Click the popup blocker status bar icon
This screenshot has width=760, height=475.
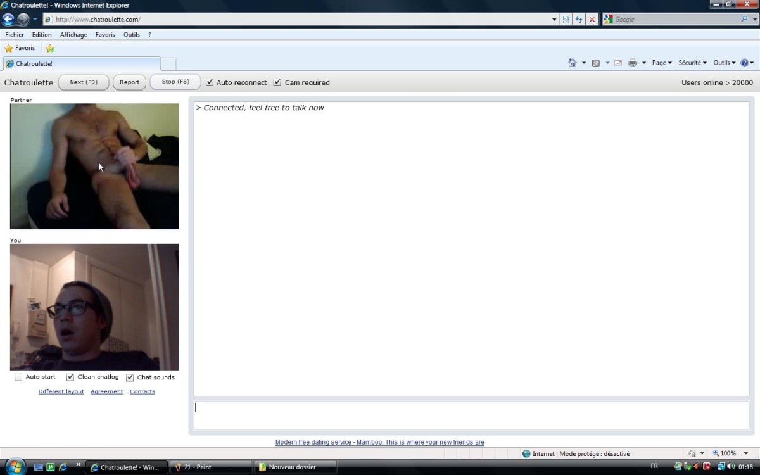click(692, 453)
